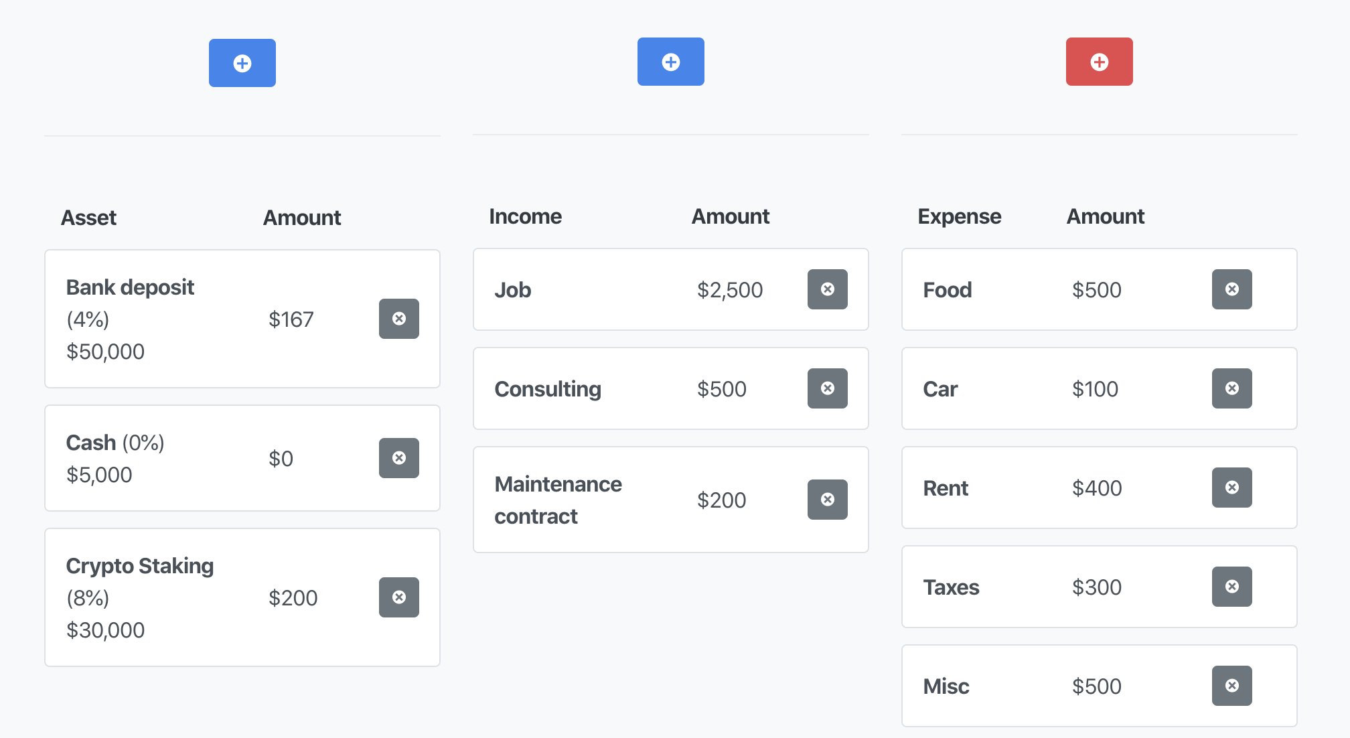Viewport: 1350px width, 738px height.
Task: Delete the Job income entry
Action: point(828,289)
